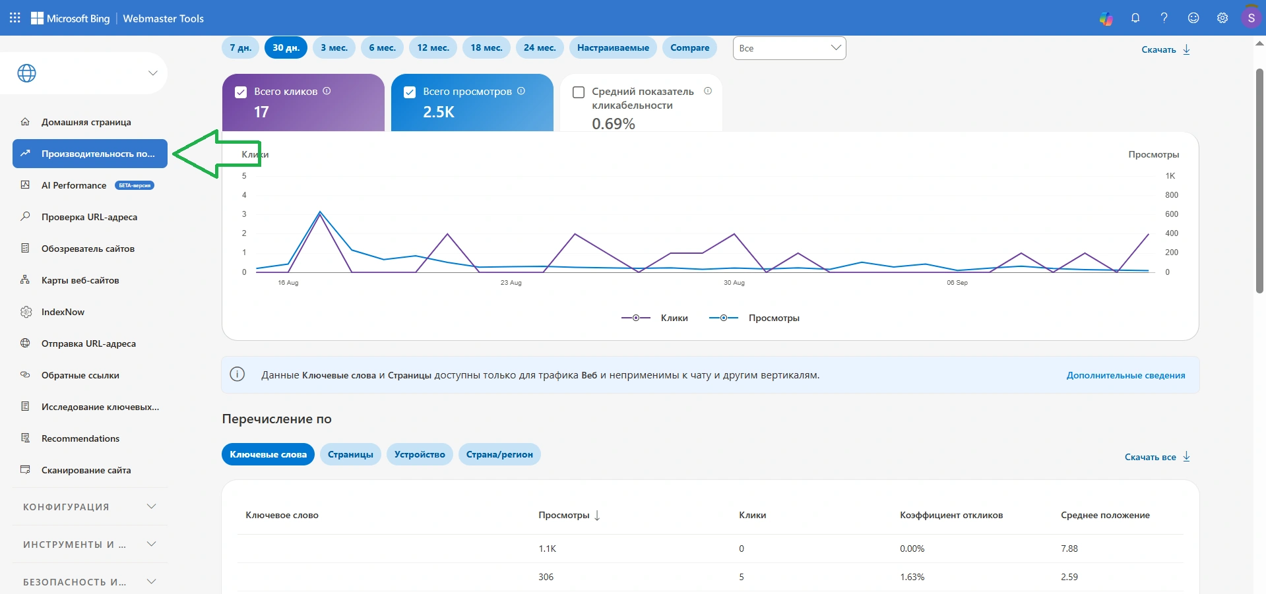Image resolution: width=1266 pixels, height=594 pixels.
Task: Expand the ИНСТРУМЕНТЫ И ... section
Action: pos(90,545)
